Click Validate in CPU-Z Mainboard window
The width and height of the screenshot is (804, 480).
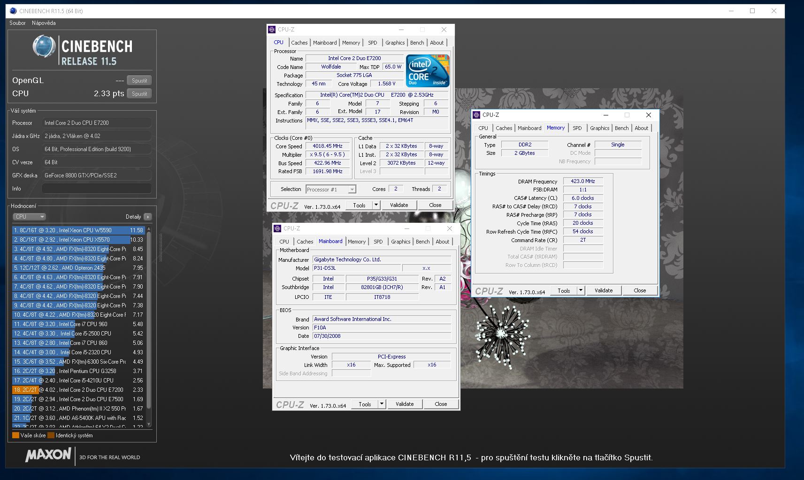405,404
